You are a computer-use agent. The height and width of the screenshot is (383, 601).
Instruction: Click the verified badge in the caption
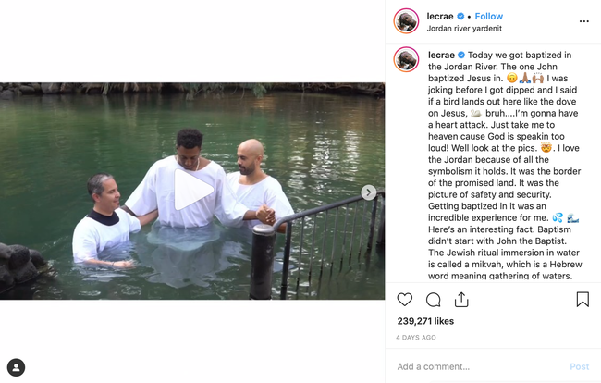click(461, 55)
